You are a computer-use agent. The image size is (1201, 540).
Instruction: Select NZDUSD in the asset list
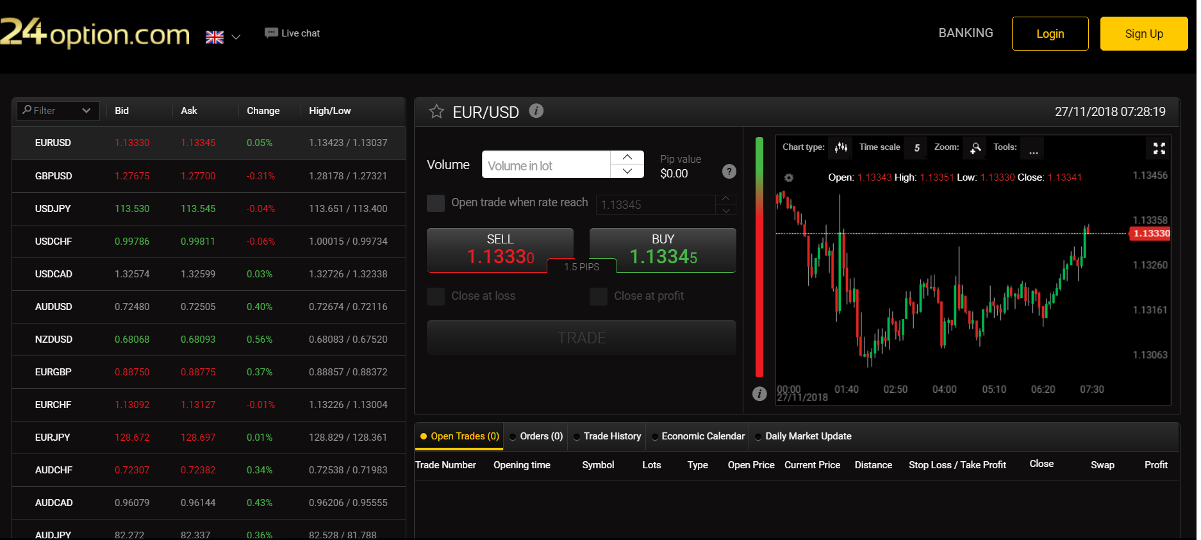[209, 340]
